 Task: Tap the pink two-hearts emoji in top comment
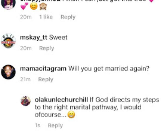coord(24,6)
